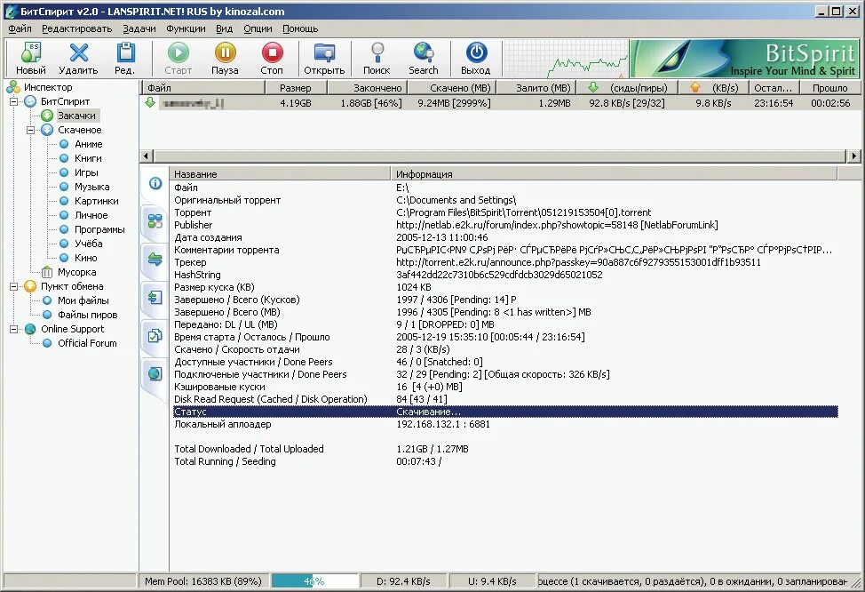Sort by the Файл column header
The height and width of the screenshot is (592, 865).
(203, 88)
